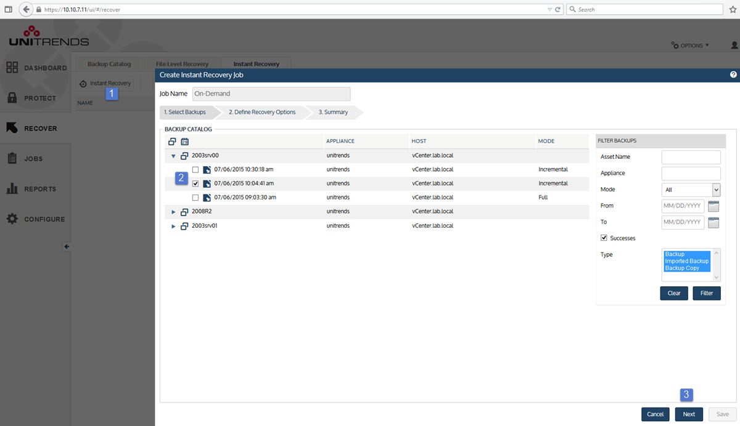The width and height of the screenshot is (740, 426).
Task: Click the Next button
Action: pos(689,414)
